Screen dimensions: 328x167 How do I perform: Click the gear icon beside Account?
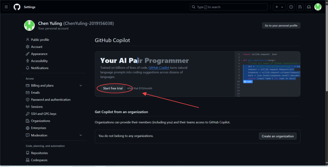pos(27,47)
